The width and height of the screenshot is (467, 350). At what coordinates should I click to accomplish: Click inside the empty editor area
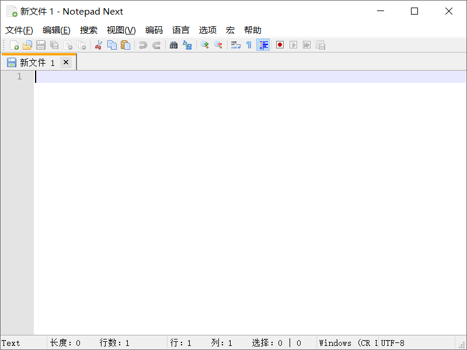(233, 175)
